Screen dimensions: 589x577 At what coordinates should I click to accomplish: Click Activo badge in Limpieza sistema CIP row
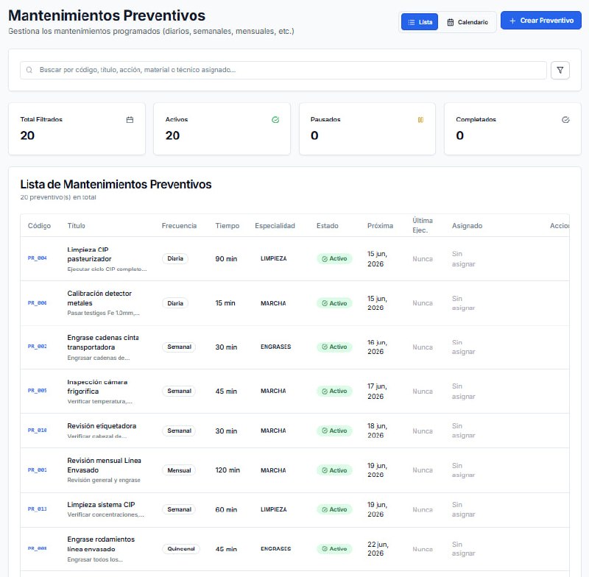point(334,509)
